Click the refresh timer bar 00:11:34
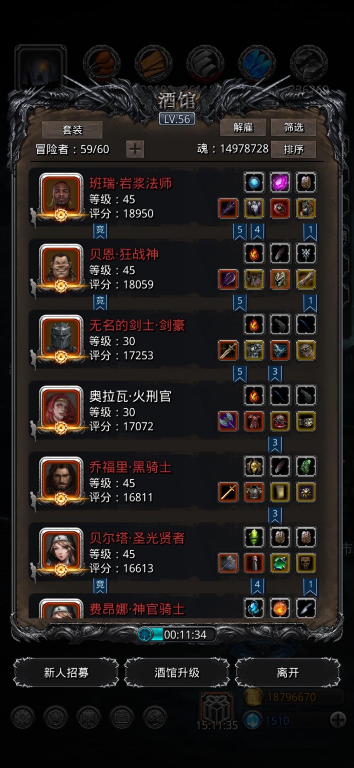 [x=177, y=634]
